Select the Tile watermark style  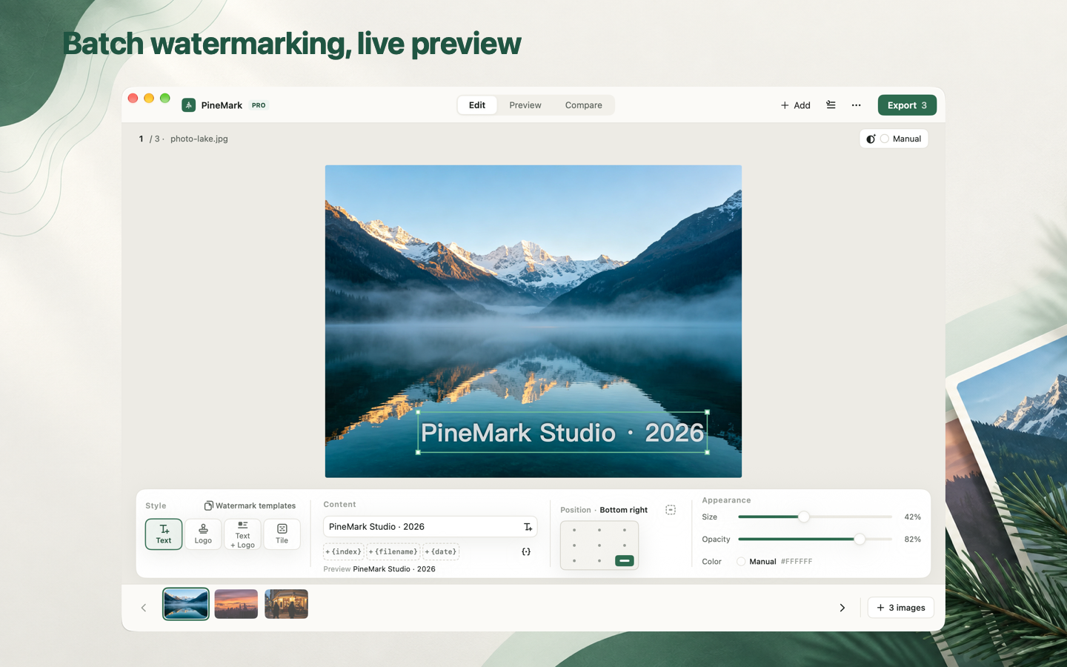tap(282, 534)
